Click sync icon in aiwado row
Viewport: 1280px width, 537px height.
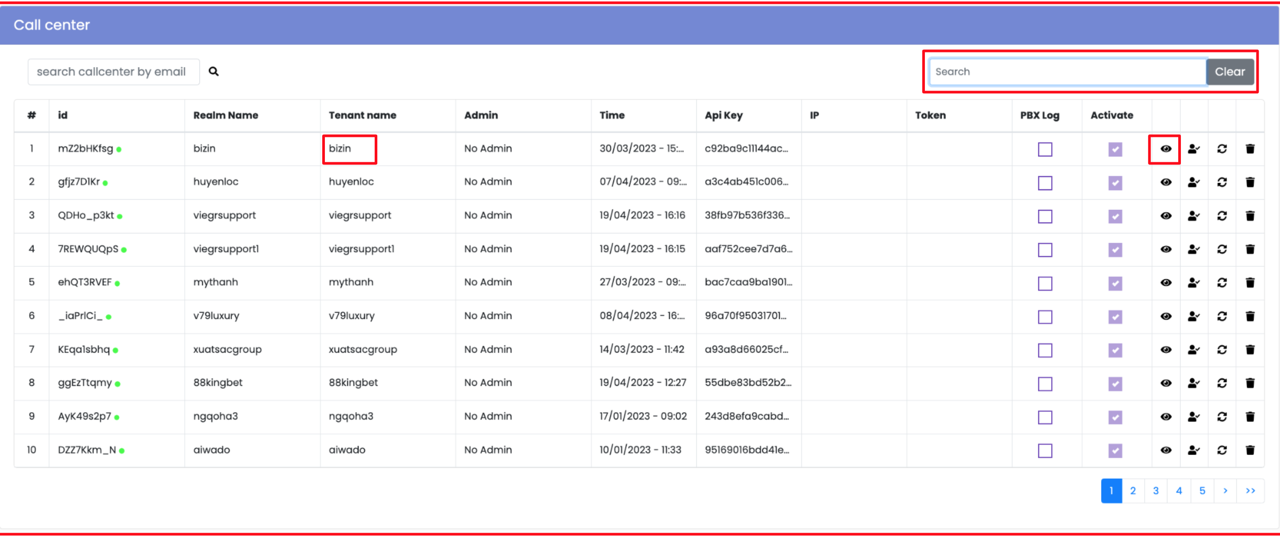point(1222,450)
